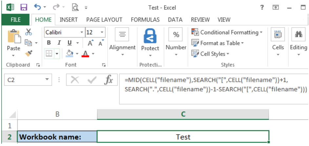Select the Format Painter brush icon
The image size is (309, 146).
29,53
